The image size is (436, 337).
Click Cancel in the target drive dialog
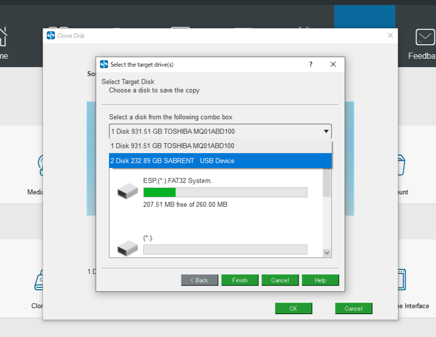[x=280, y=280]
